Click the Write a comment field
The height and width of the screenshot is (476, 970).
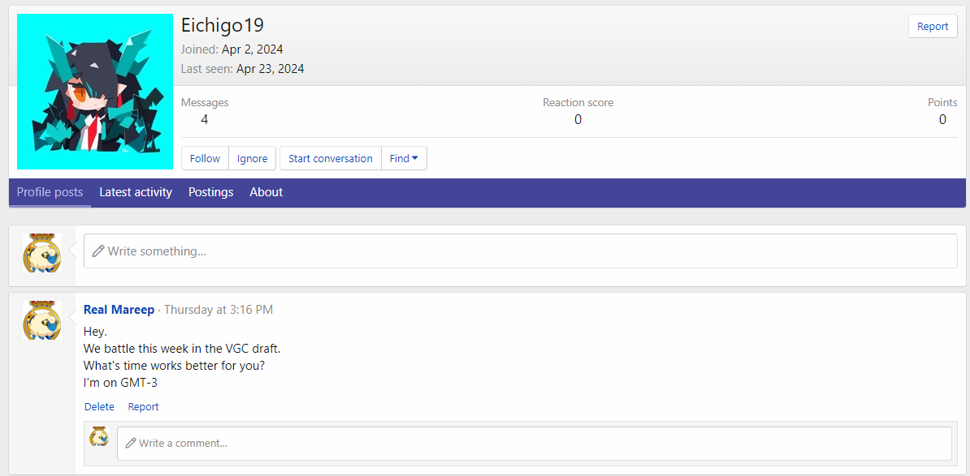pyautogui.click(x=536, y=444)
